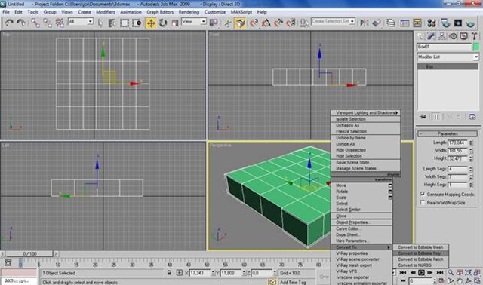Activate the Select and Scale tool

[x=174, y=23]
